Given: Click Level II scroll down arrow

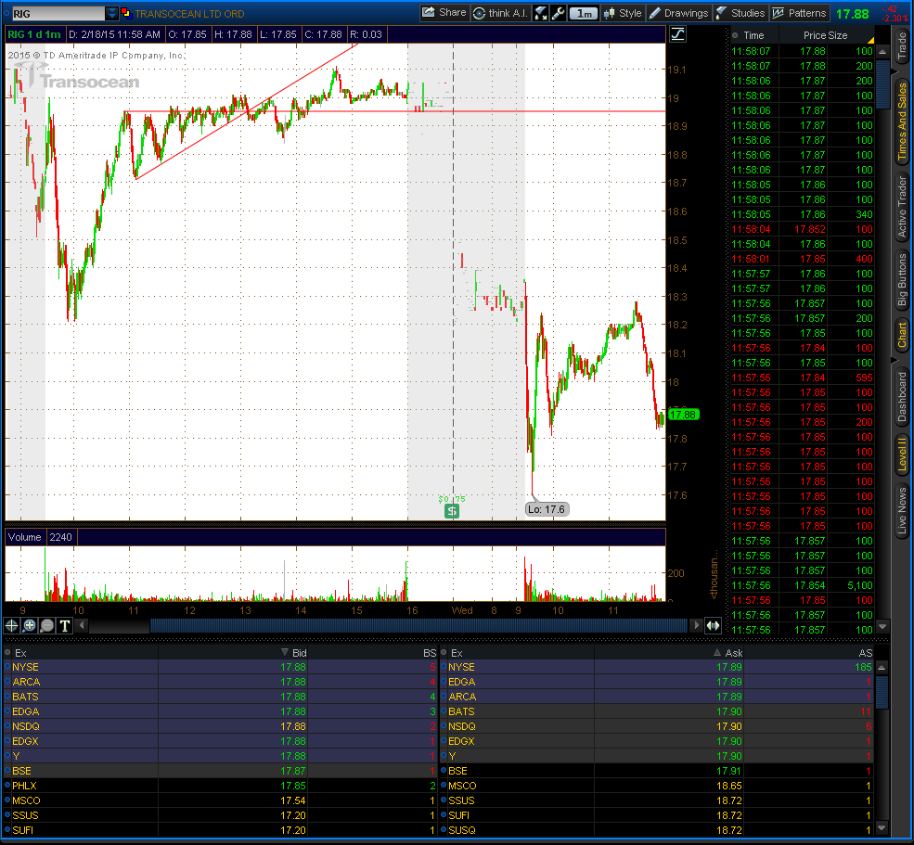Looking at the screenshot, I should pos(882,827).
